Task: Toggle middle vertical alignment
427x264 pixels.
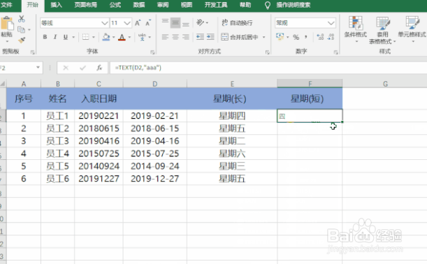Action: click(x=175, y=23)
